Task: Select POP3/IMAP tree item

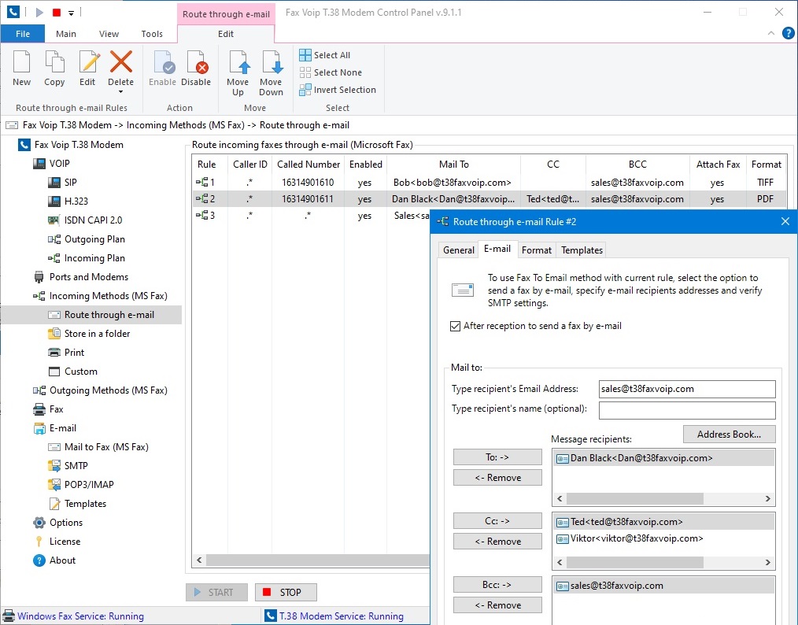Action: coord(81,485)
